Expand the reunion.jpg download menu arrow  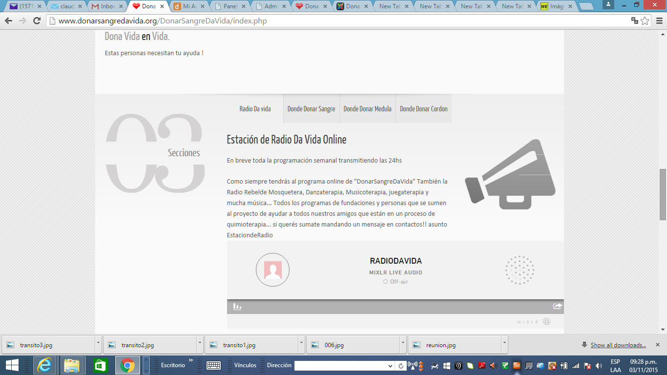504,344
